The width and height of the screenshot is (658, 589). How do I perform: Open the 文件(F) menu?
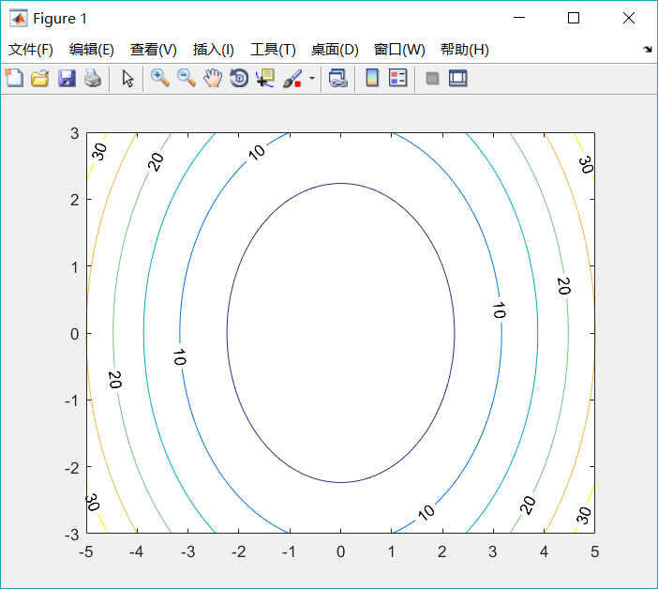(x=31, y=50)
